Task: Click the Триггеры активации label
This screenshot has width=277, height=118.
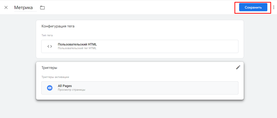Action: (x=55, y=77)
